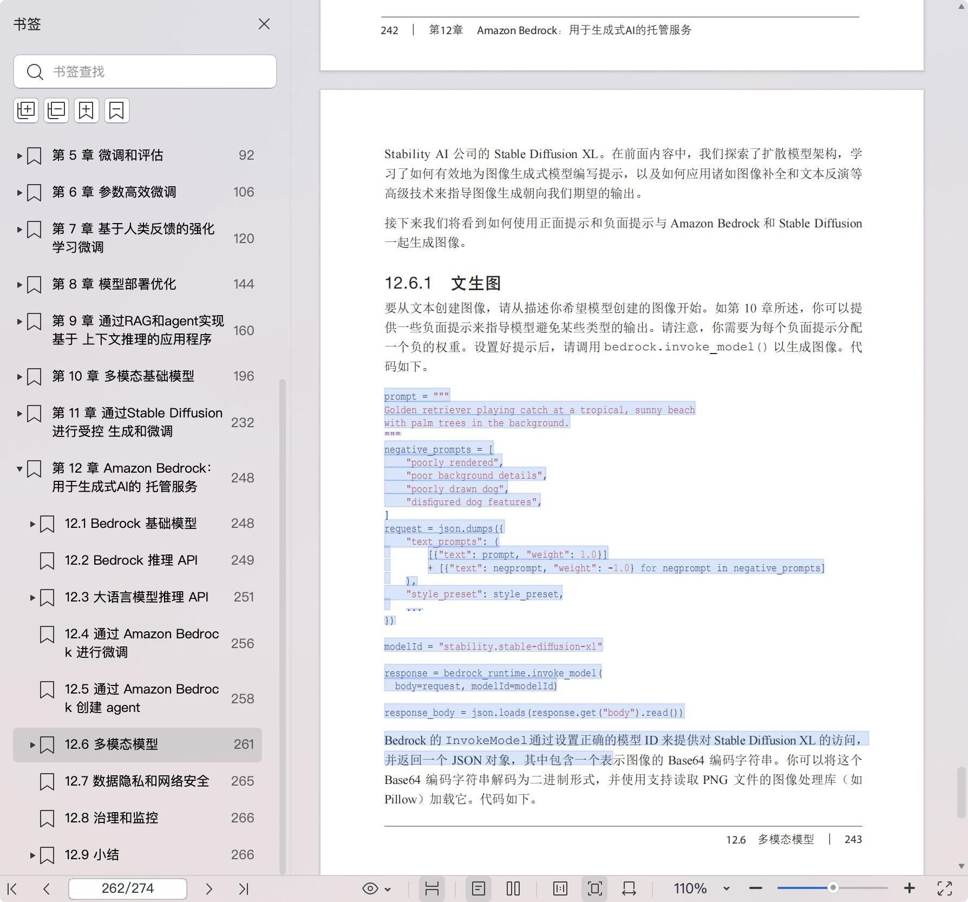Click the bookmarks panel scrollbar
Image resolution: width=968 pixels, height=902 pixels.
[282, 626]
